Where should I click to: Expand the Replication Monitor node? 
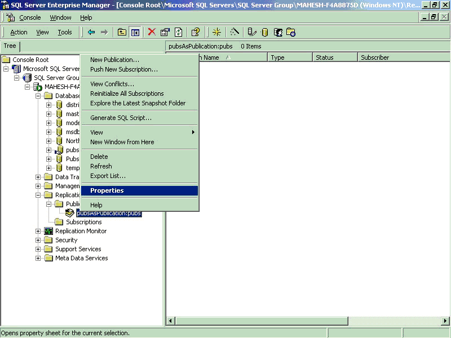(x=38, y=231)
